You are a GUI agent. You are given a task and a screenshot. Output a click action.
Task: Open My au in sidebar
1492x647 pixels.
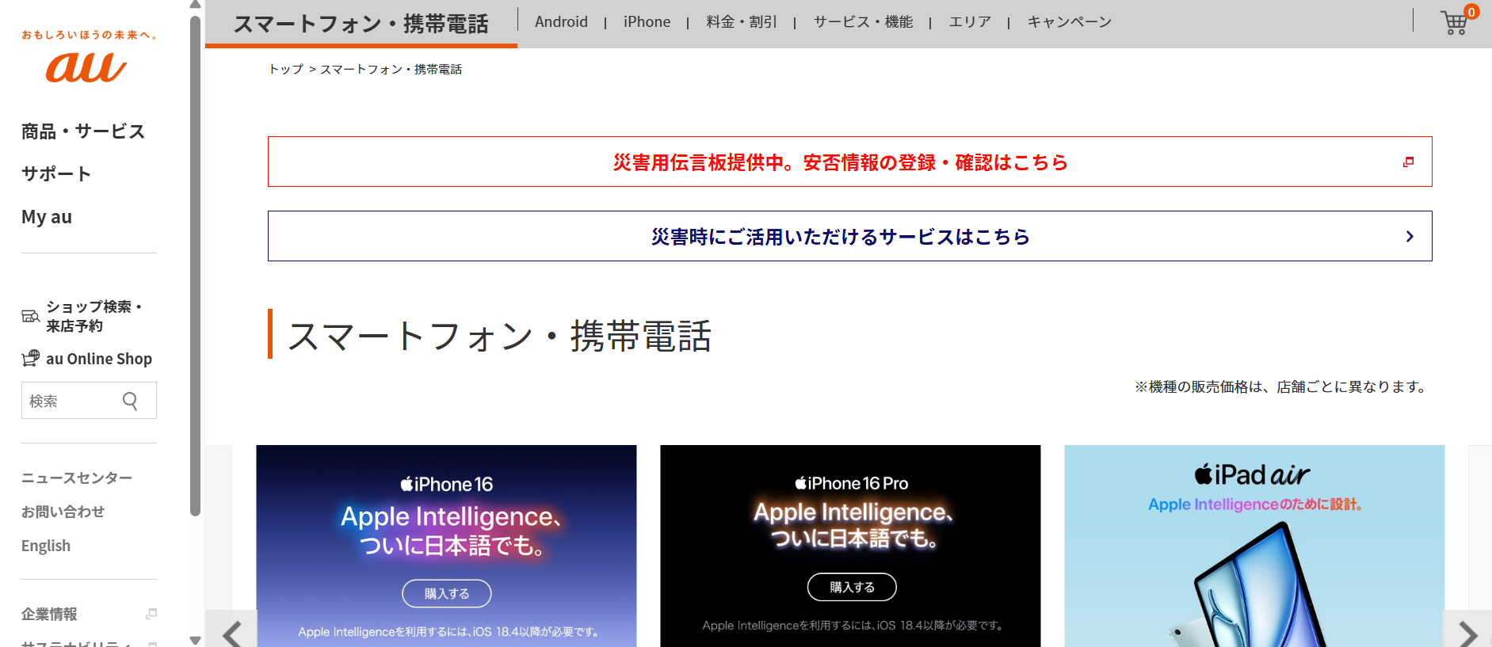tap(47, 217)
